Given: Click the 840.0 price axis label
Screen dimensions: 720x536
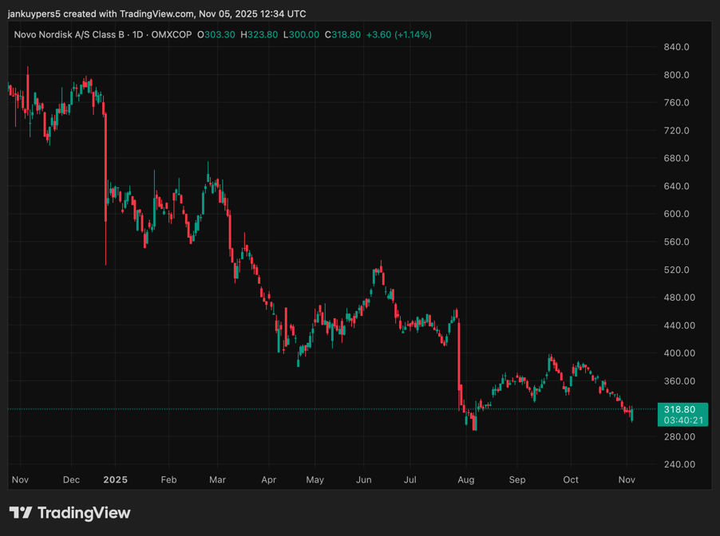Looking at the screenshot, I should (x=676, y=47).
